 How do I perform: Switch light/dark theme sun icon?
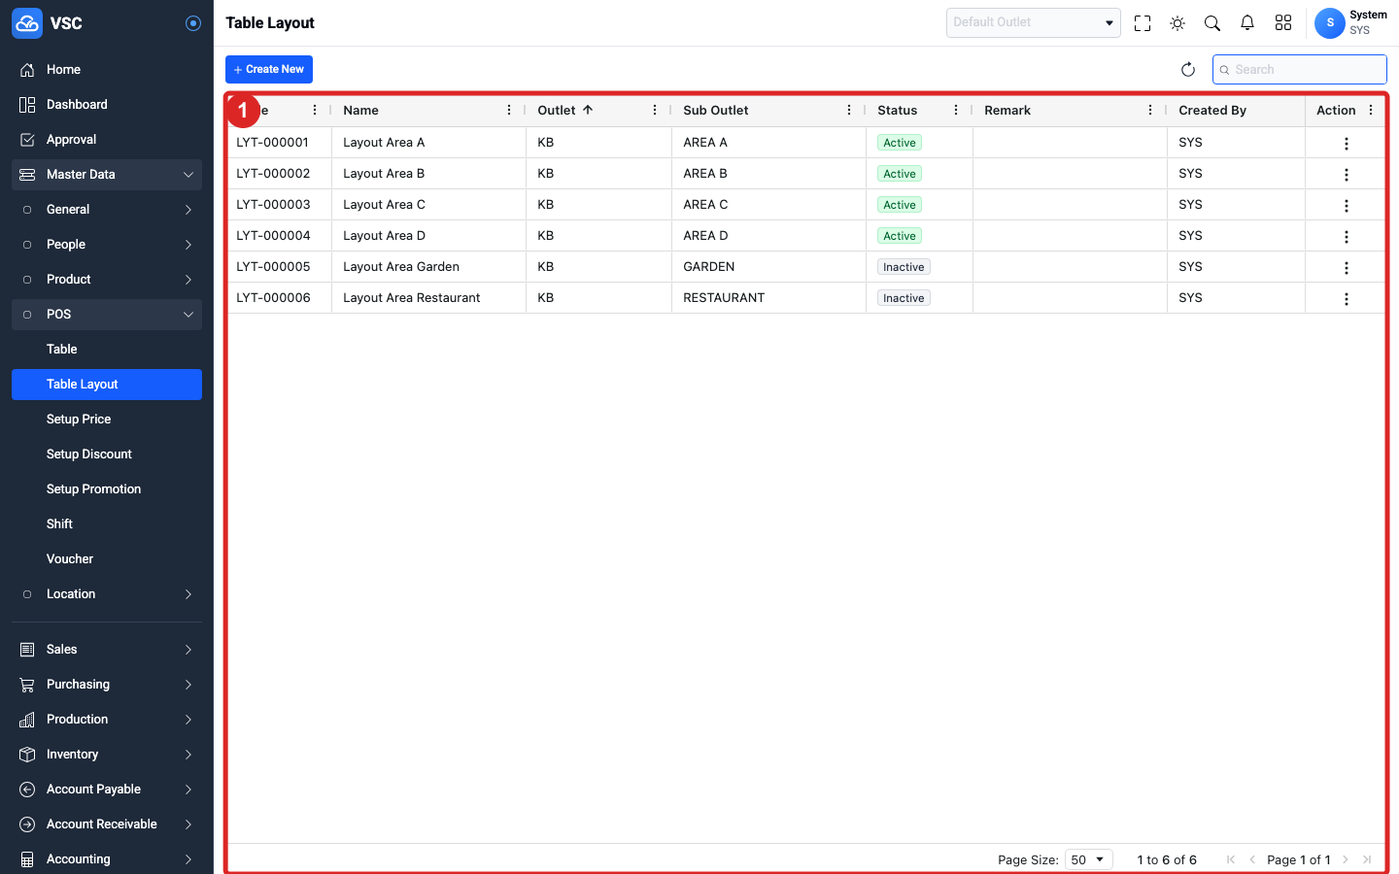point(1177,23)
